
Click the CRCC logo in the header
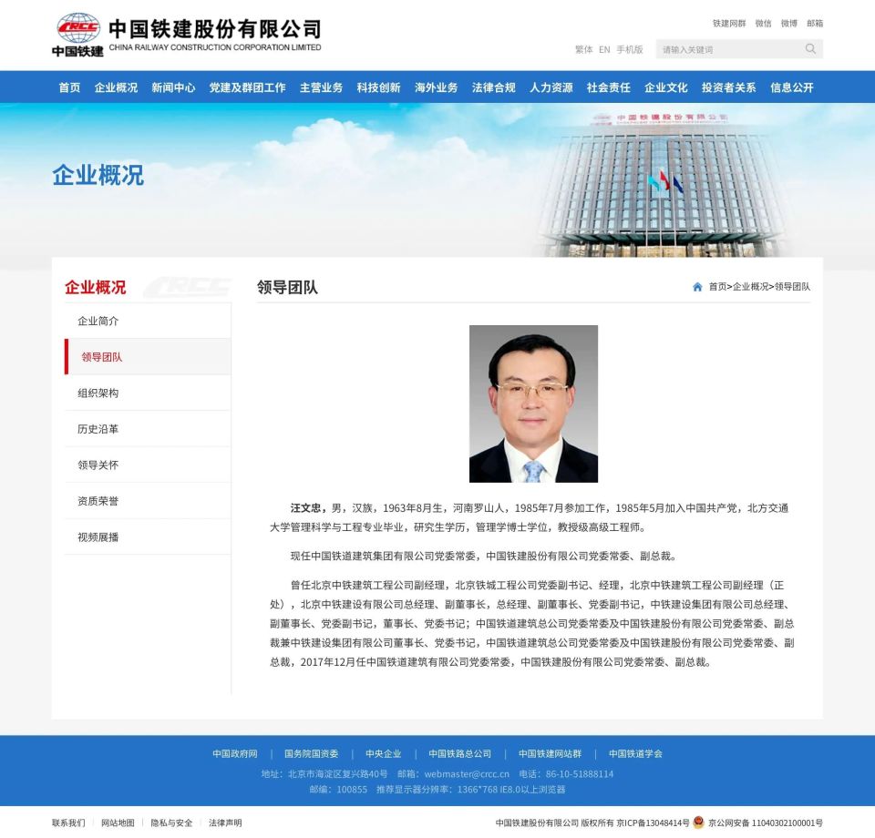77,35
